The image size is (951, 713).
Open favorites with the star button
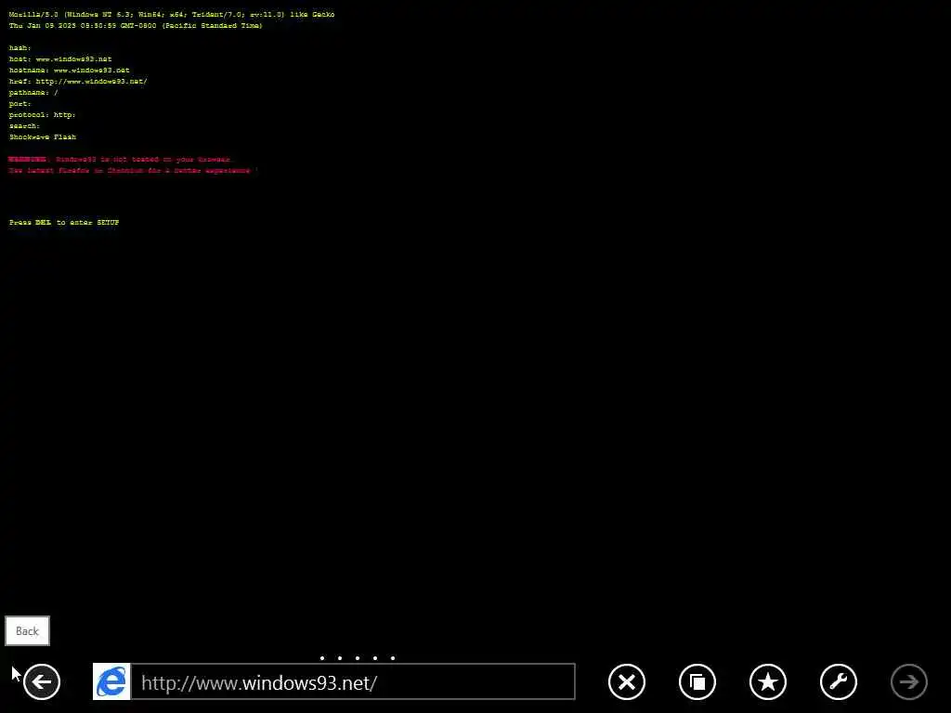tap(768, 682)
